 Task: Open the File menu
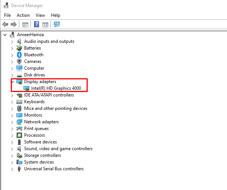[x=7, y=15]
